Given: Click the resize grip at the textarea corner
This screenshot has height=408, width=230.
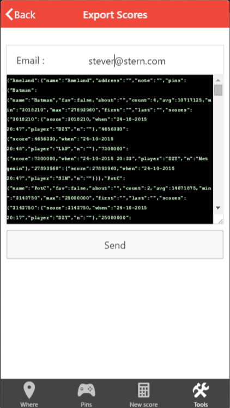Looking at the screenshot, I should tap(220, 221).
